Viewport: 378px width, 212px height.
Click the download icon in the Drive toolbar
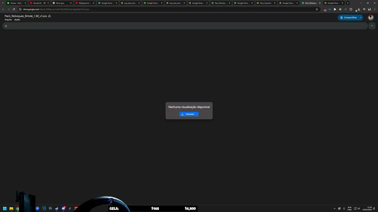tap(6, 26)
